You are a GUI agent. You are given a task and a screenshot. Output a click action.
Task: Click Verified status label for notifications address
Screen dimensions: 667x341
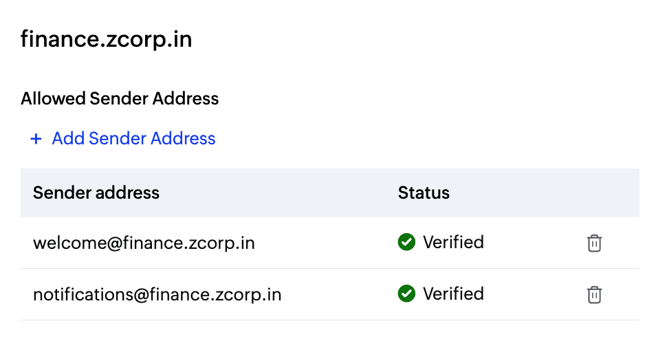pyautogui.click(x=453, y=294)
